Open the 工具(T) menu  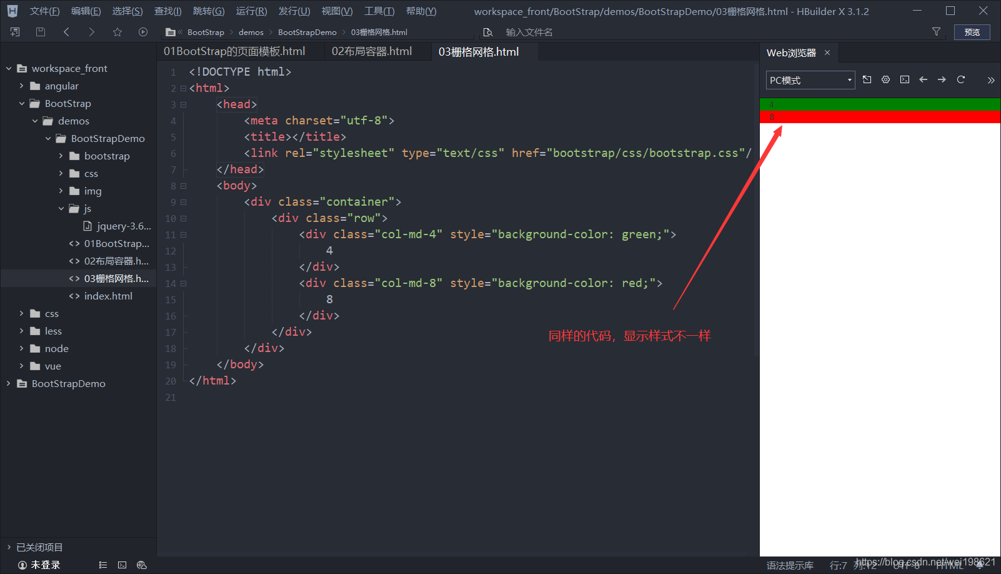(379, 11)
